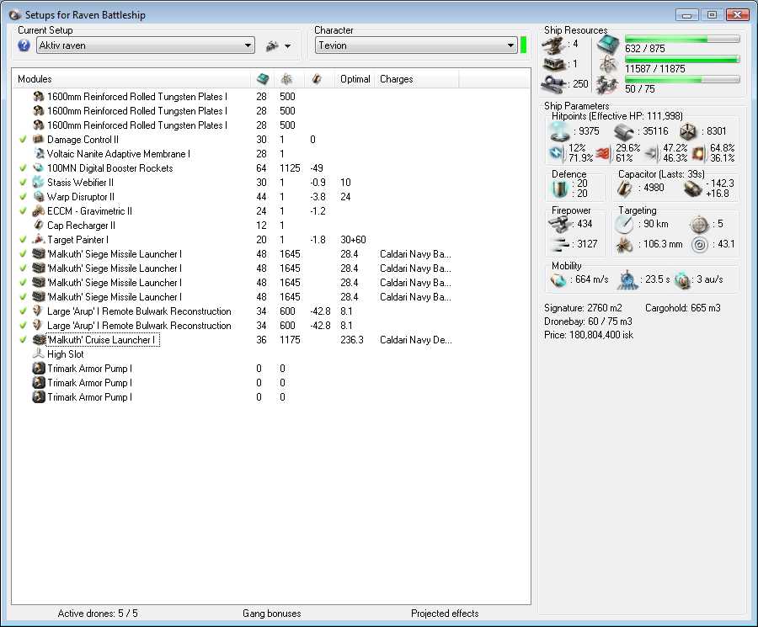Click the Firepower turret icon showing 434
Screen dimensions: 758x627
560,224
